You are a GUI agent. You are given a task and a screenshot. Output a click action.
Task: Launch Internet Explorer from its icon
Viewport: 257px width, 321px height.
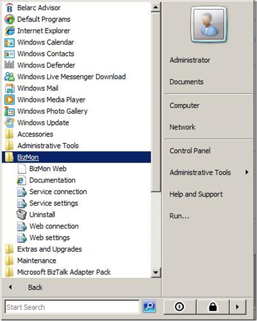[10, 31]
